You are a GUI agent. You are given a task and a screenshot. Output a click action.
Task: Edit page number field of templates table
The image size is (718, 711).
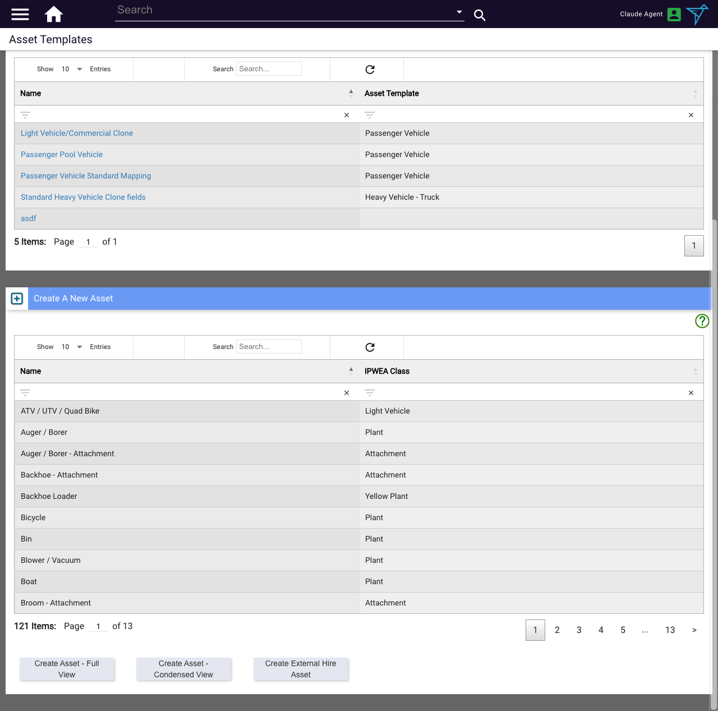(88, 242)
